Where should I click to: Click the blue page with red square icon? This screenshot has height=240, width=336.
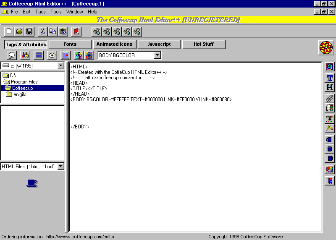coord(66,55)
